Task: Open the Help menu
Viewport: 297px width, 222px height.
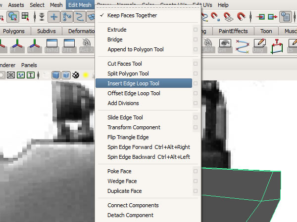Action: 223,5
